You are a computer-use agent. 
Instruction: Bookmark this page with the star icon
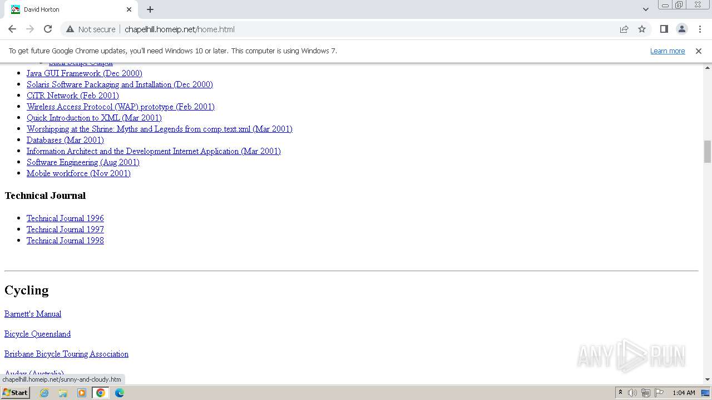(642, 29)
